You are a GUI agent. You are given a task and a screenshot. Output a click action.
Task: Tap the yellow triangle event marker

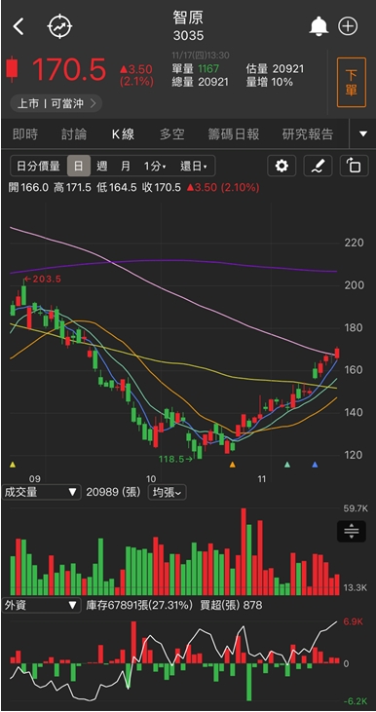(x=13, y=465)
